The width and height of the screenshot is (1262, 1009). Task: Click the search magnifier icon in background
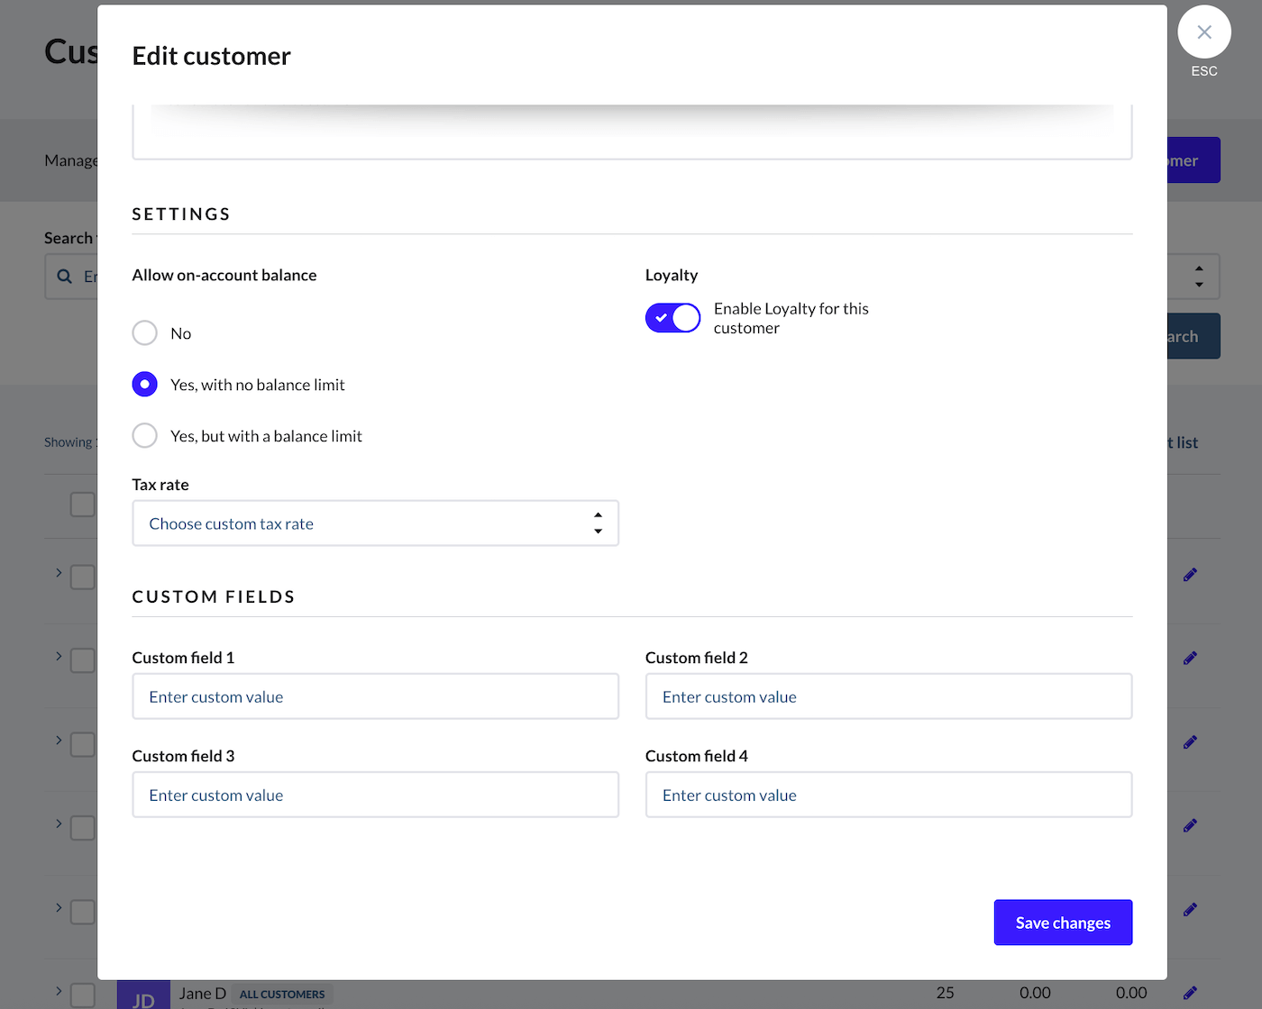pyautogui.click(x=65, y=277)
